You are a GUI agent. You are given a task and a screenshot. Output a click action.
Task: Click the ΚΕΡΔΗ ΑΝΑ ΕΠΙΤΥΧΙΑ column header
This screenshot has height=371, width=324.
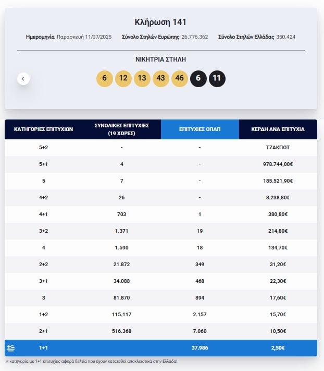[278, 129]
